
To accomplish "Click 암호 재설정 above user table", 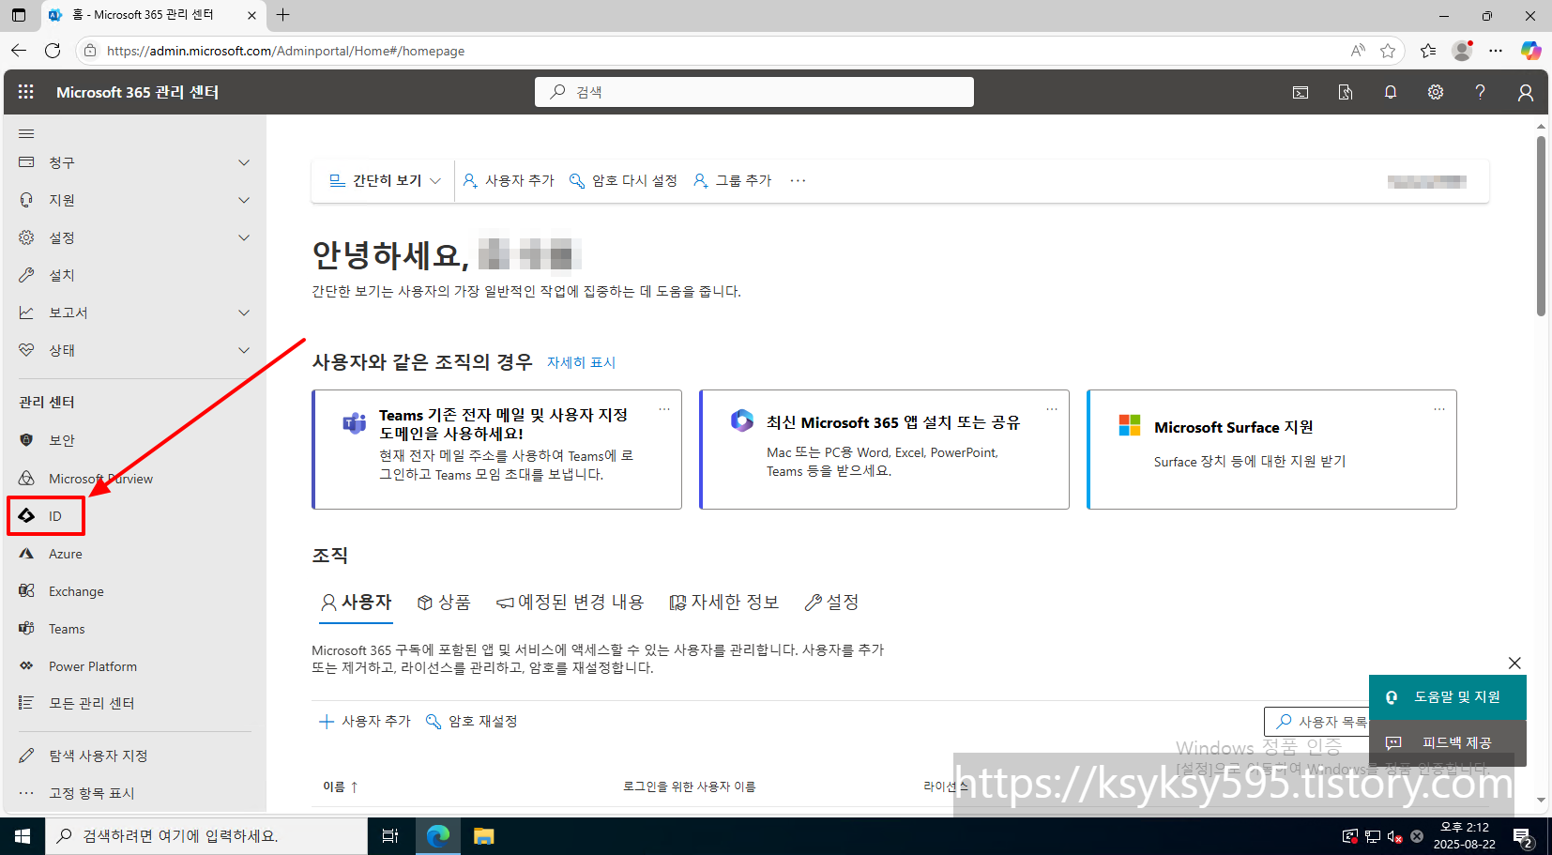I will [471, 721].
